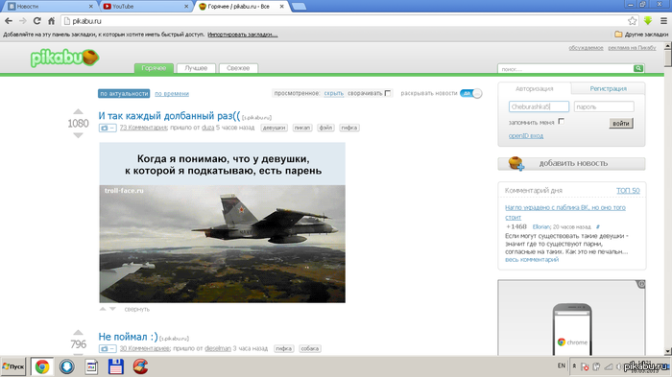Select the Лучшее tab

coord(196,68)
